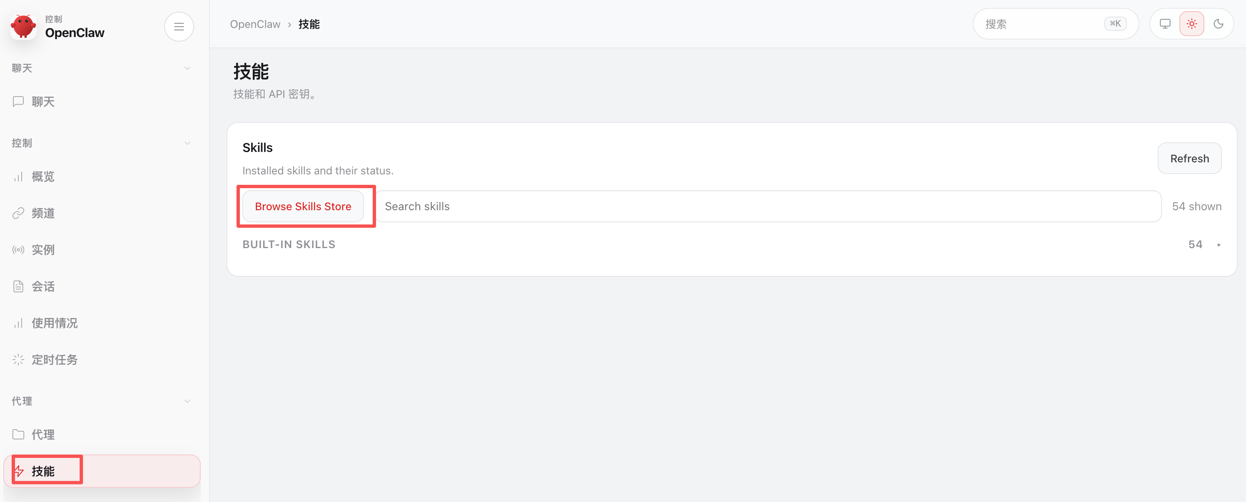Open the 定时任务 scheduled tasks page
This screenshot has height=502, width=1246.
point(54,360)
